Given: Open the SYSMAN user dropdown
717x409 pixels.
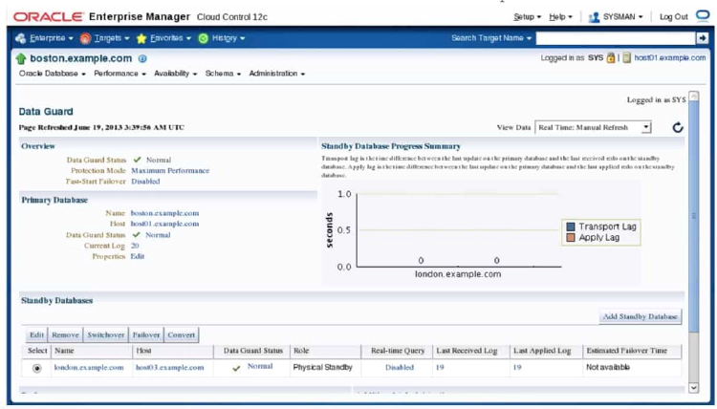Looking at the screenshot, I should (x=622, y=17).
